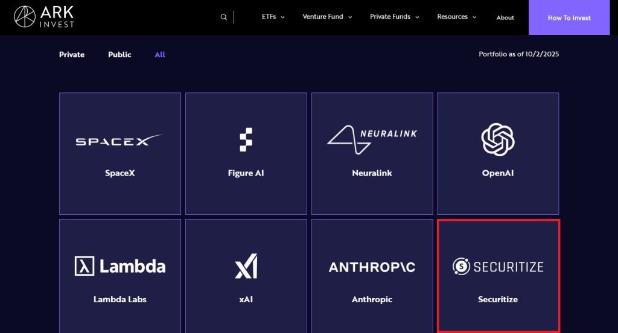This screenshot has height=333, width=618.
Task: Click the Securitize logo
Action: pos(498,266)
